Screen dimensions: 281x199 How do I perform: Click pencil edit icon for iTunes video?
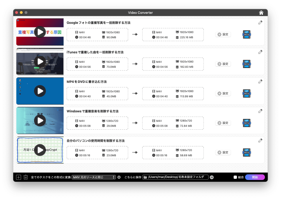click(260, 52)
